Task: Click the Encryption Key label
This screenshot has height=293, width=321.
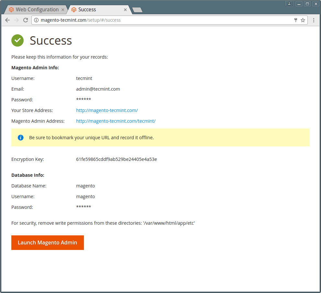Action: (x=28, y=159)
